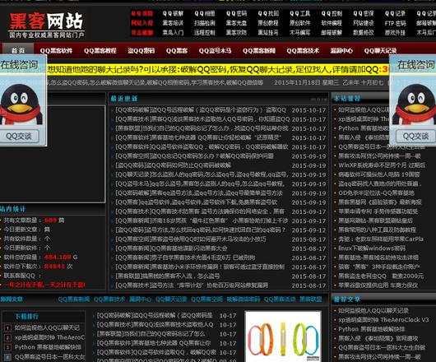Image resolution: width=436 pixels, height=362 pixels.
Task: Click the left QQ交谈 button
Action: (19, 137)
